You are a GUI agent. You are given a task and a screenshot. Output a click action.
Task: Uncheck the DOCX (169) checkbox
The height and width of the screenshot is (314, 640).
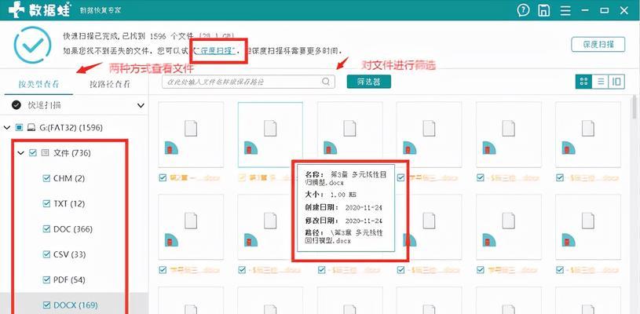coord(46,305)
